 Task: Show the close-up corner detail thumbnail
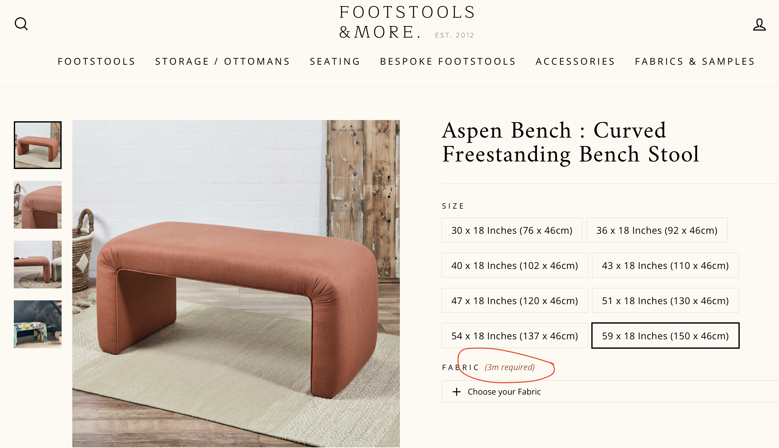pyautogui.click(x=38, y=205)
